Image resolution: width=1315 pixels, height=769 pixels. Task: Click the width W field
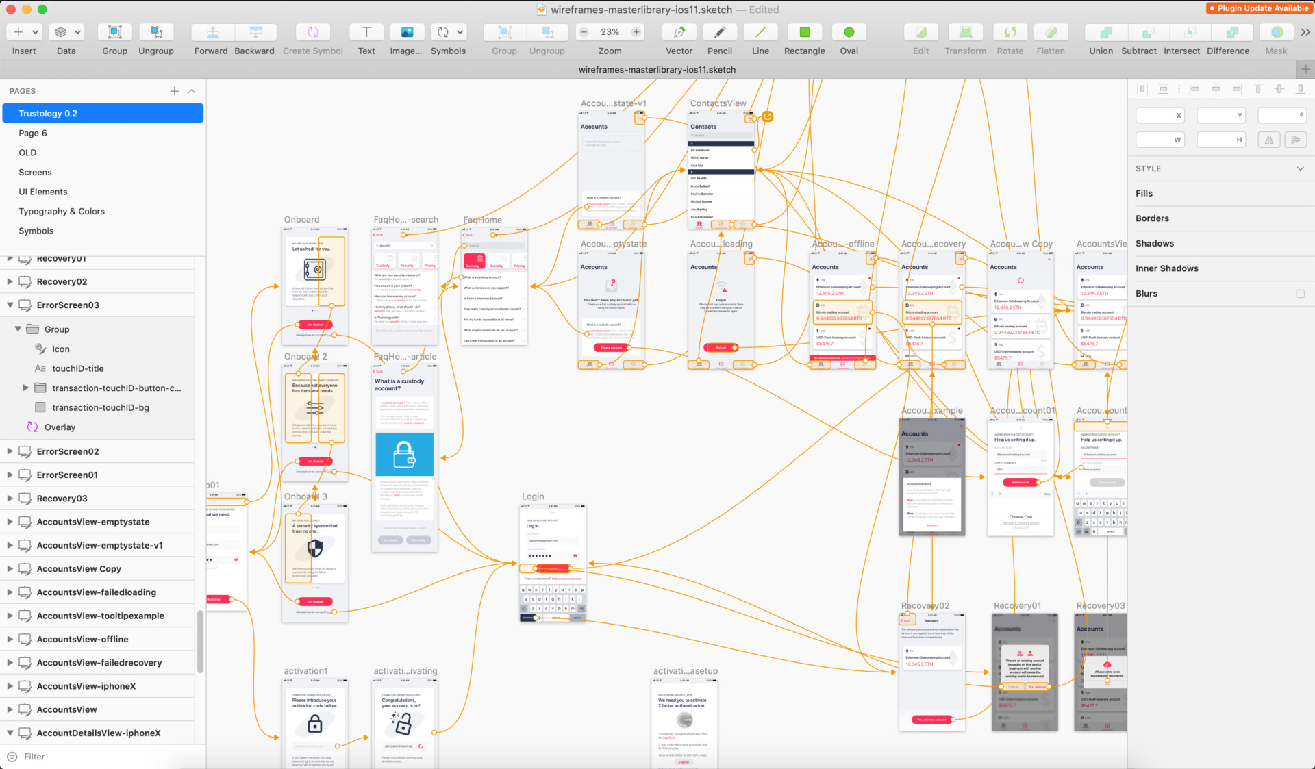coord(1160,140)
